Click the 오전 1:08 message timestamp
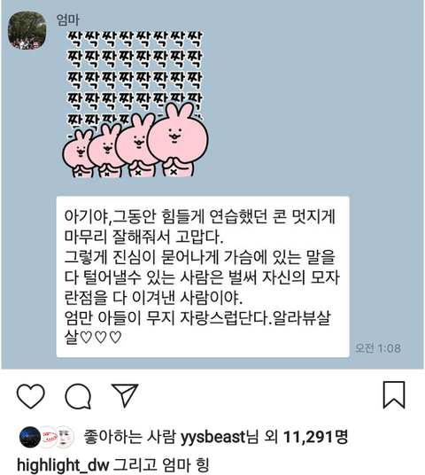 pyautogui.click(x=378, y=348)
